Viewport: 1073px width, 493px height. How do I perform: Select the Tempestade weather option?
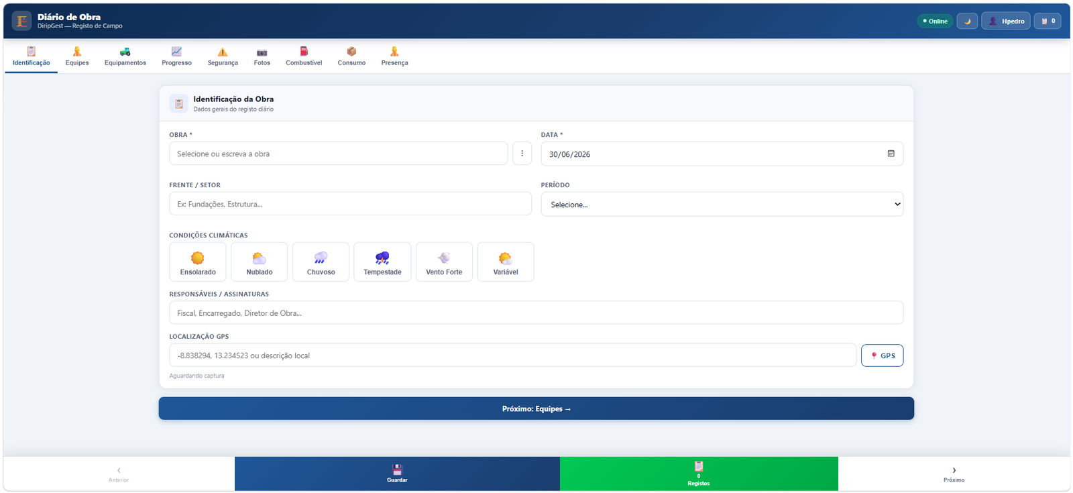382,262
